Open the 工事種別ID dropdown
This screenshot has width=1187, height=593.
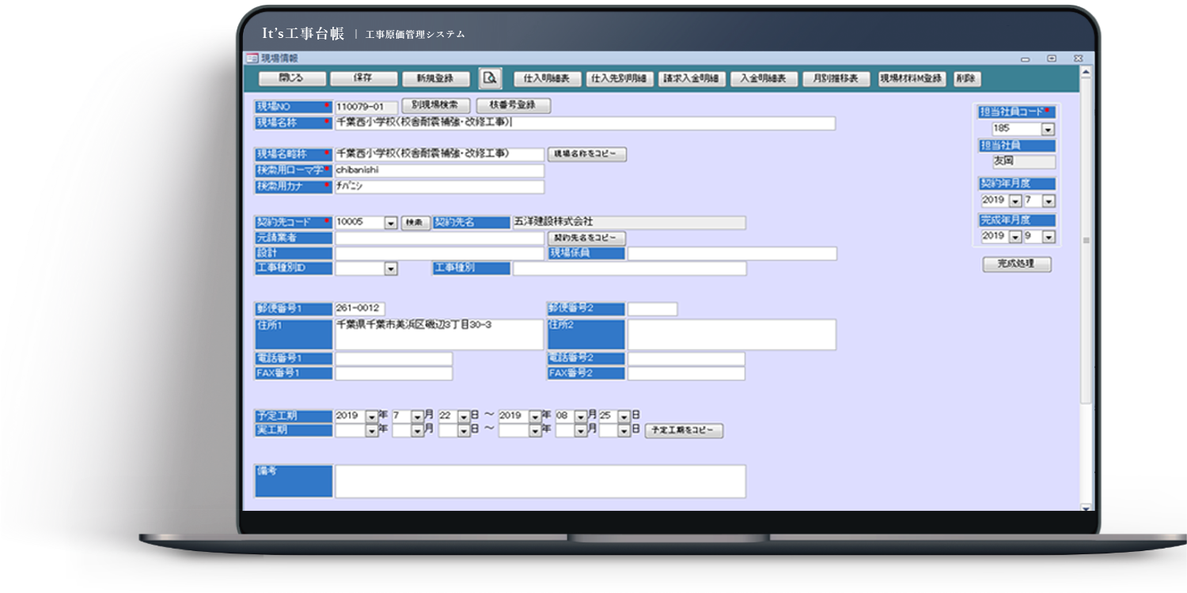click(390, 269)
